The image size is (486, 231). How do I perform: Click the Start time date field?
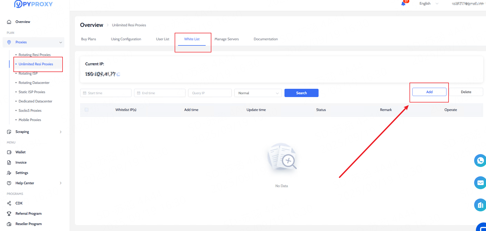(106, 93)
